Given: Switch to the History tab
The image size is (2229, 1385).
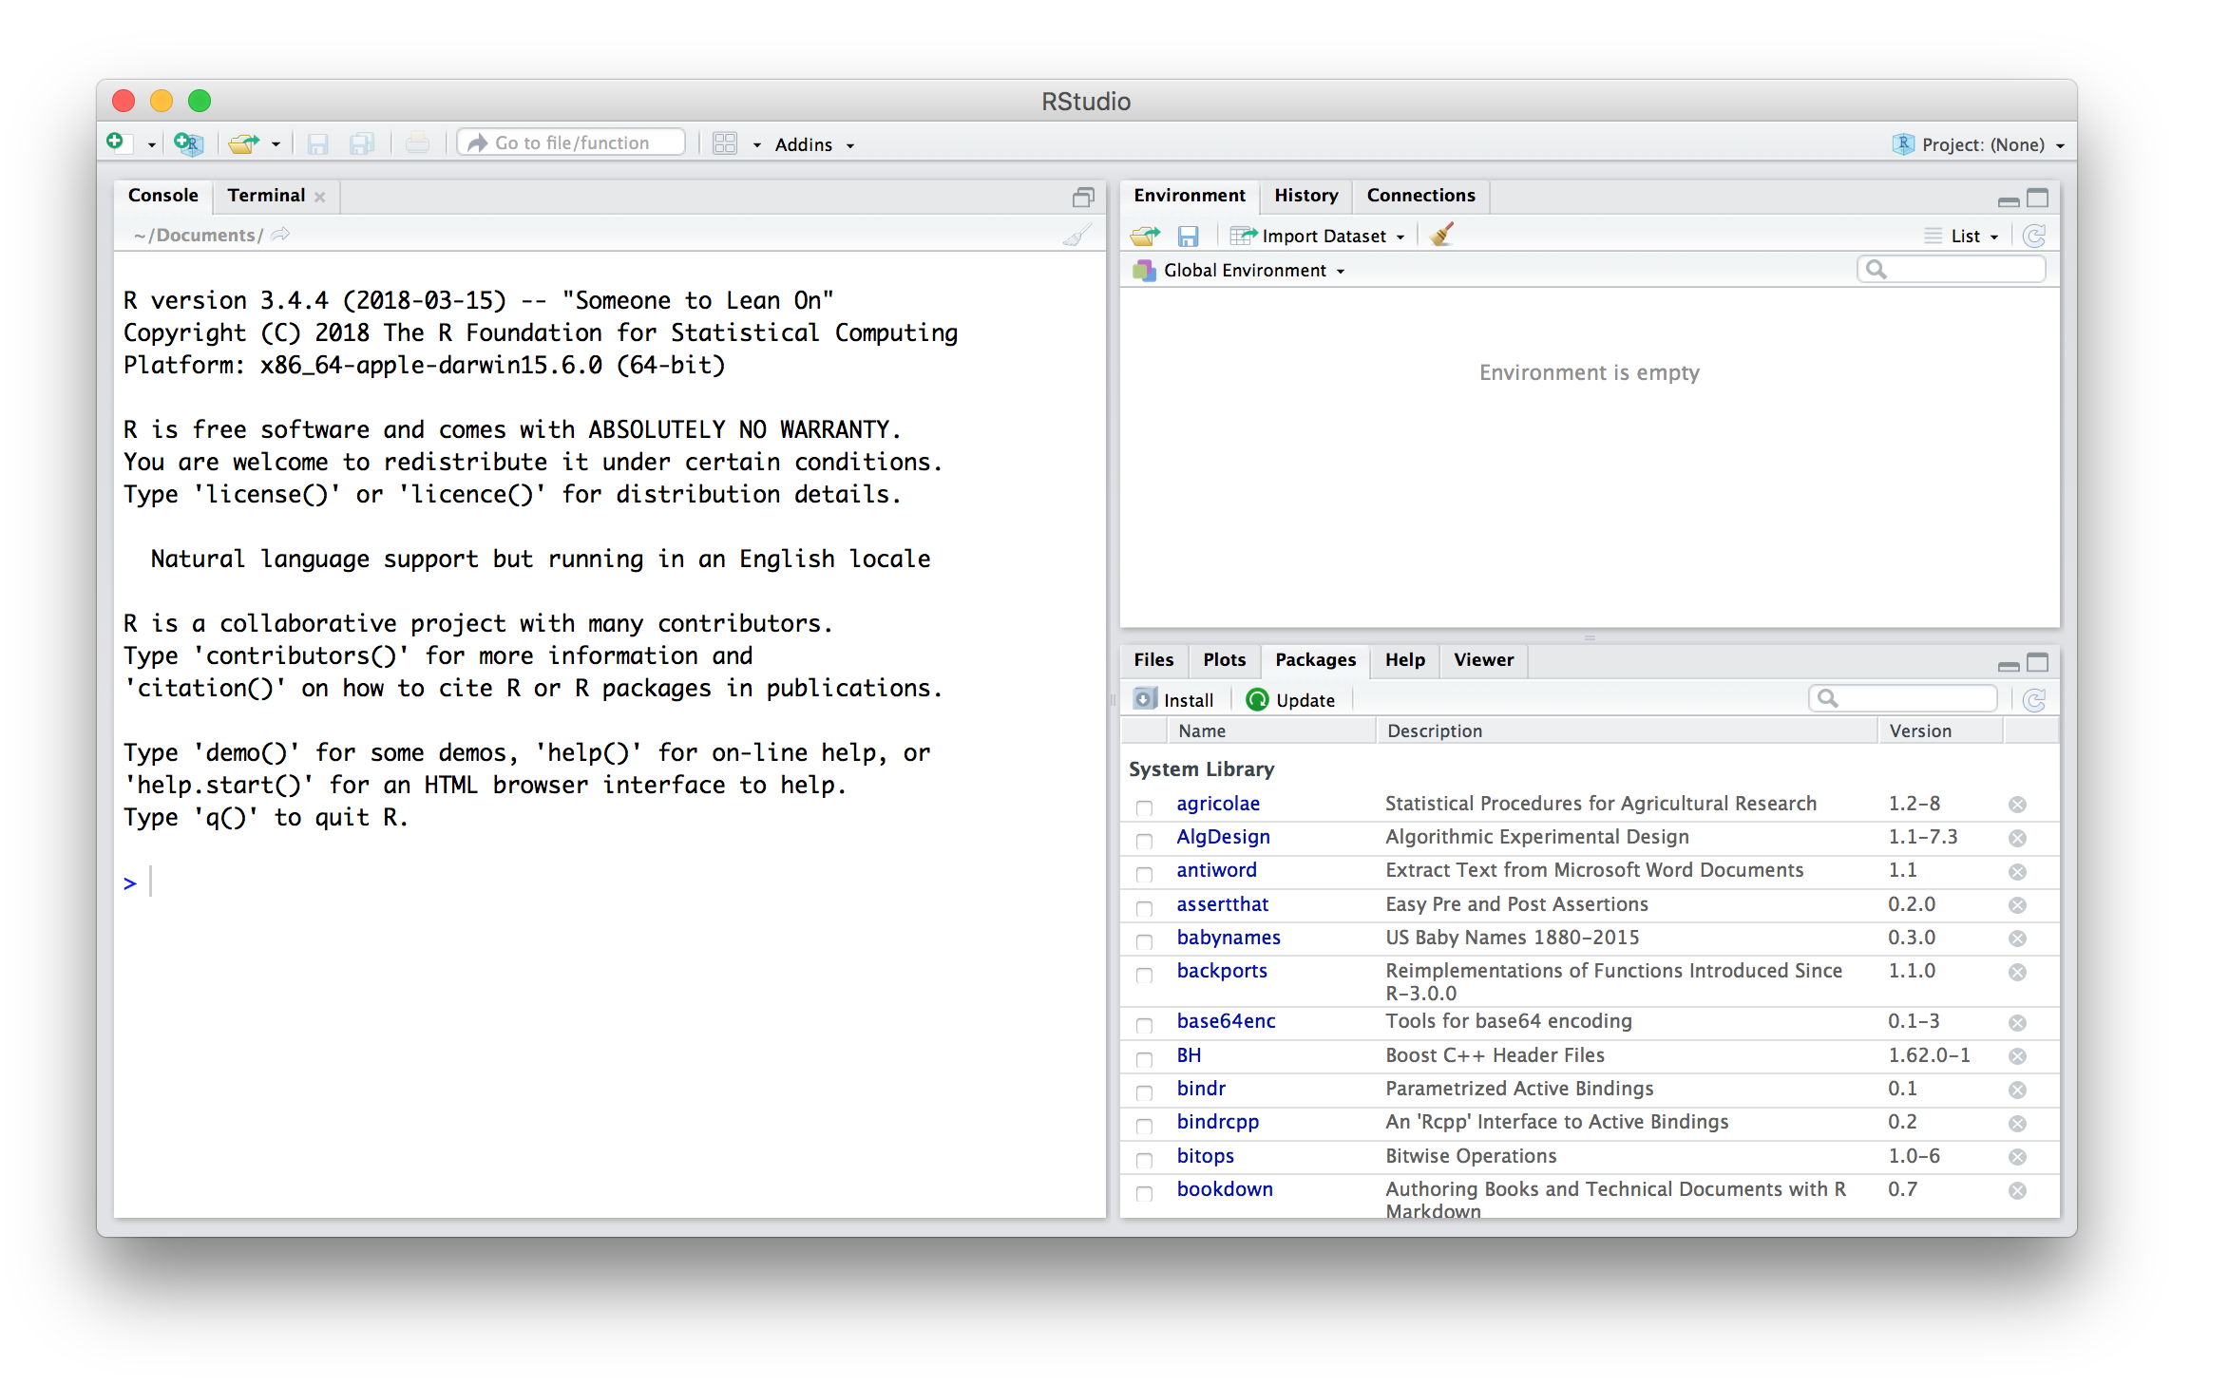Looking at the screenshot, I should pos(1305,196).
